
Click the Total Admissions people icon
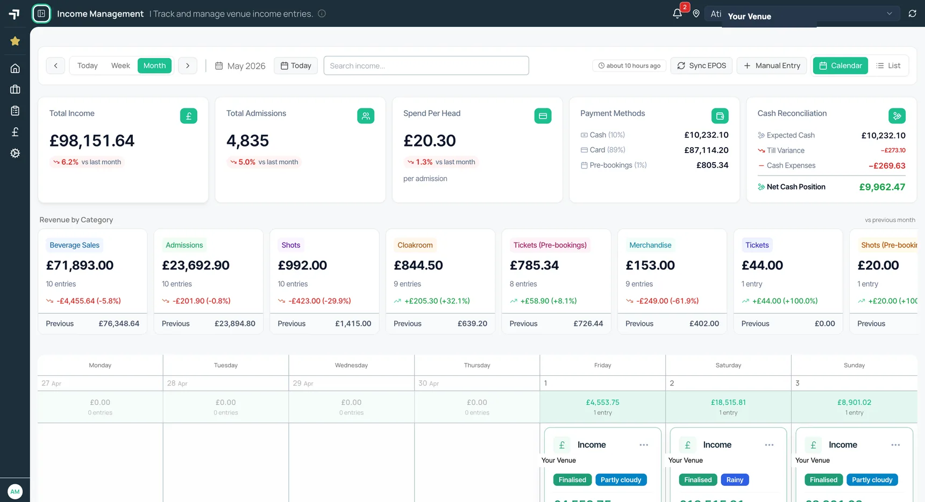coord(366,116)
